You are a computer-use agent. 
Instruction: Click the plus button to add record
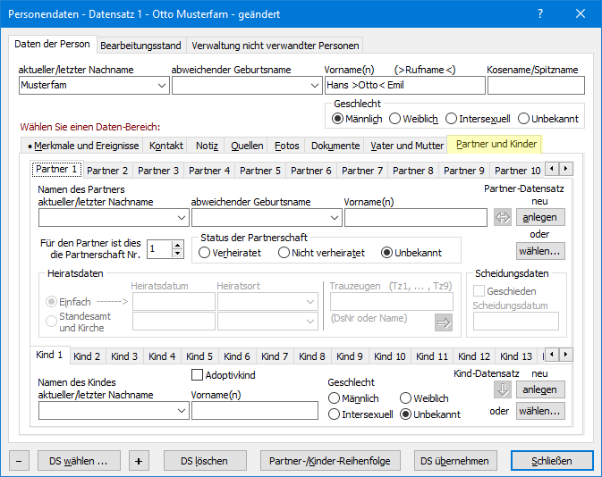[x=139, y=461]
